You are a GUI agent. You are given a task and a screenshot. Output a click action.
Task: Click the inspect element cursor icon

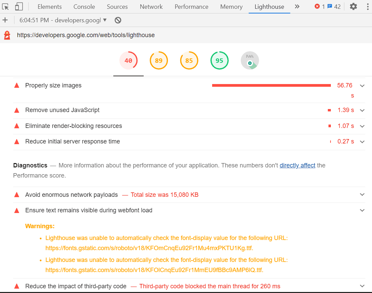(x=5, y=6)
